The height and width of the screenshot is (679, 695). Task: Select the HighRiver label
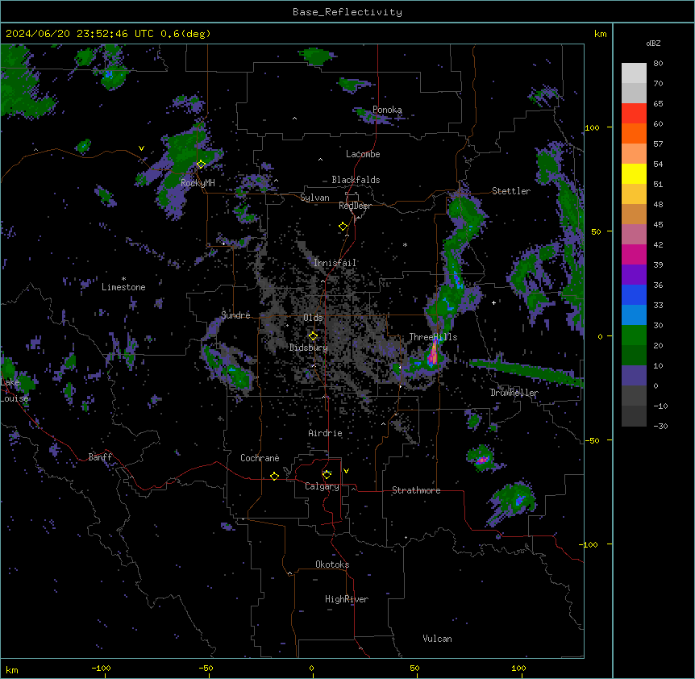347,599
